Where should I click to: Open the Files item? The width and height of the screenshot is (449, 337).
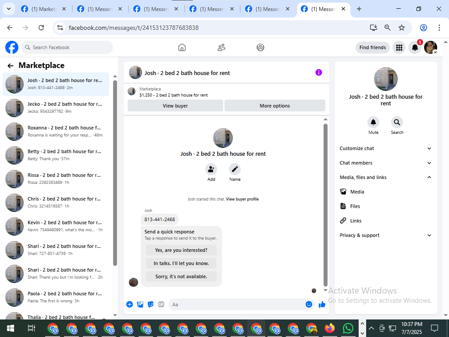point(385,206)
